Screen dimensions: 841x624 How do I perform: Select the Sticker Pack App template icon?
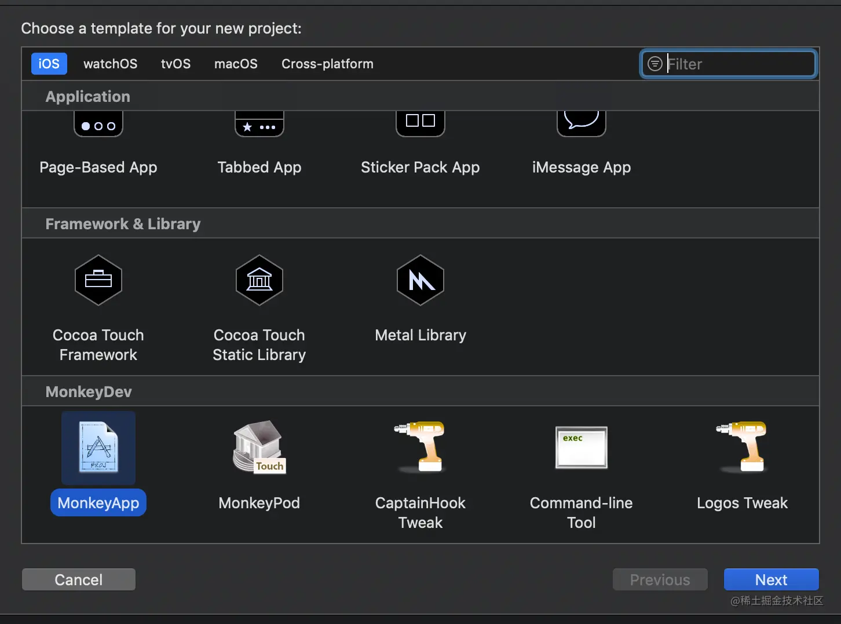coord(421,124)
